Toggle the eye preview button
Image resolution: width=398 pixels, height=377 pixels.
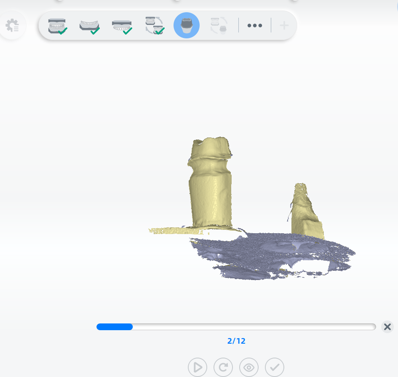coord(249,367)
